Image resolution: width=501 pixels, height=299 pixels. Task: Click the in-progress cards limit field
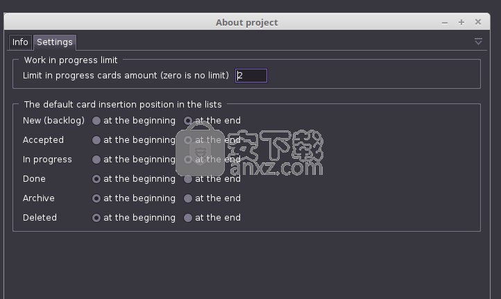pyautogui.click(x=251, y=76)
